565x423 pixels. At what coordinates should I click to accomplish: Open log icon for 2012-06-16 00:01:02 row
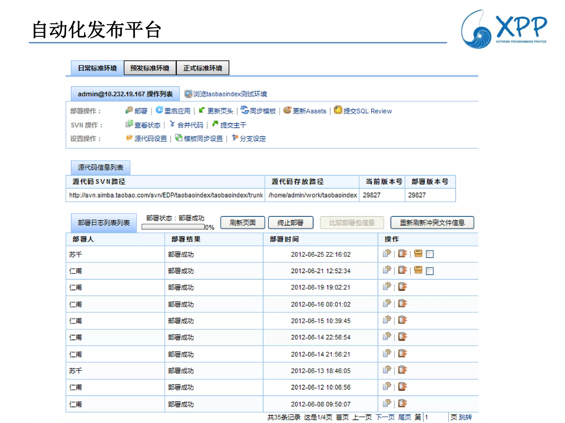click(x=403, y=303)
